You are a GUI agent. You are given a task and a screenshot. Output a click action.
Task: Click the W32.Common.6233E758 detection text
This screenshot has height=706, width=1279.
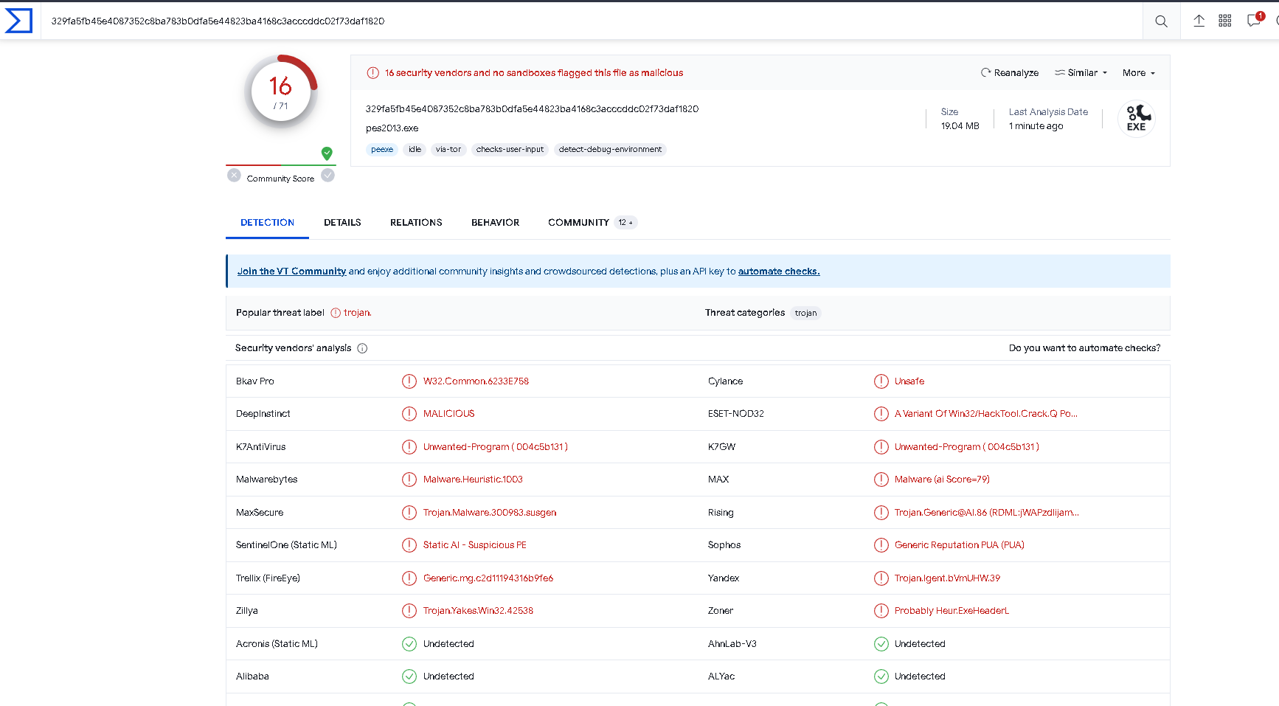pos(476,381)
